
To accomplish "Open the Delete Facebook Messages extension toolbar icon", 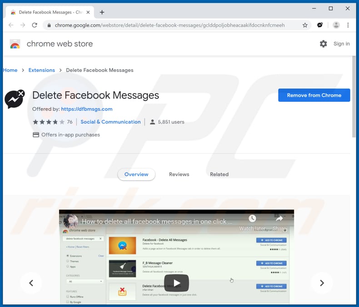I will 320,25.
